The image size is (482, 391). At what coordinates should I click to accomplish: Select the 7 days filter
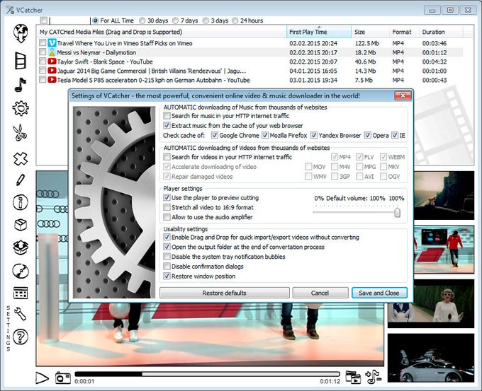click(175, 21)
